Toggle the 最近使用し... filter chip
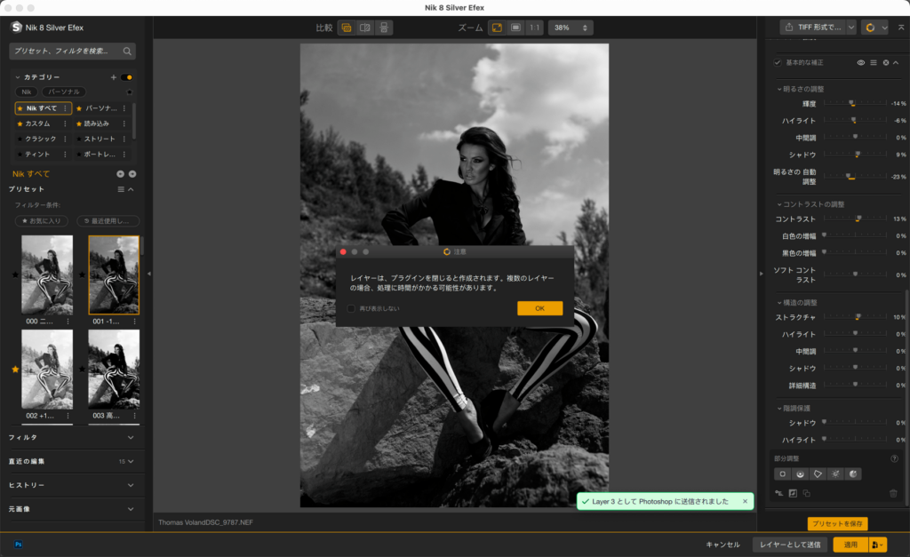The image size is (910, 557). tap(108, 221)
